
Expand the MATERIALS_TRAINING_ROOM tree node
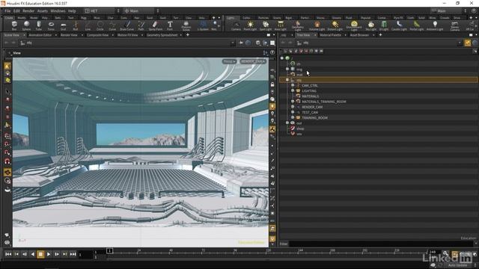(x=293, y=102)
